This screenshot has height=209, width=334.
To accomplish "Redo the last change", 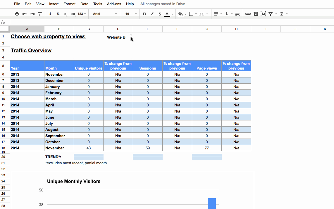I will (x=32, y=14).
